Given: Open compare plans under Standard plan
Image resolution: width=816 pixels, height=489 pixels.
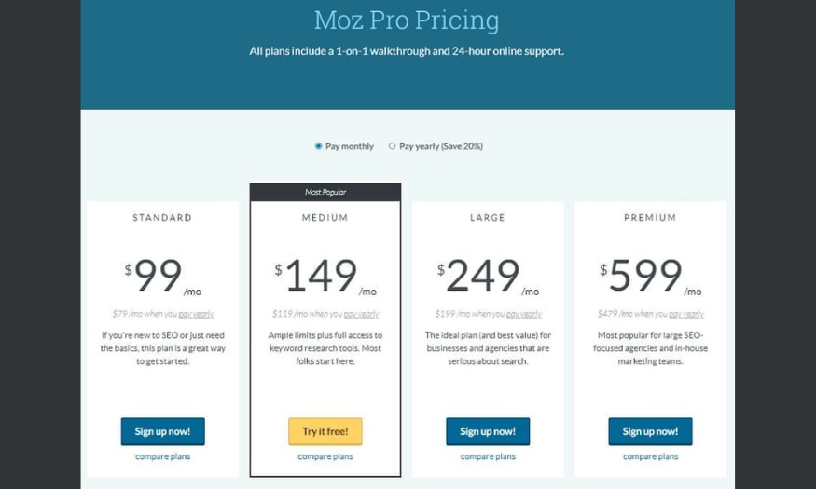Looking at the screenshot, I should tap(163, 456).
